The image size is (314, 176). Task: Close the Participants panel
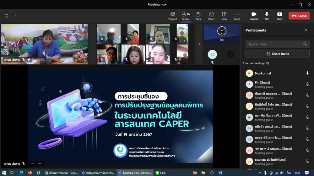point(306,30)
